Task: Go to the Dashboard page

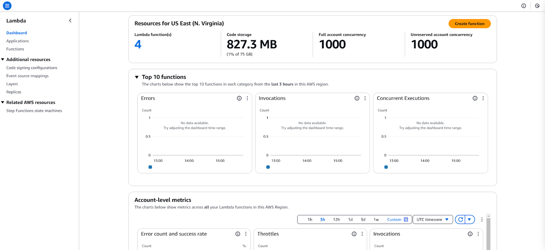Action: click(x=16, y=33)
